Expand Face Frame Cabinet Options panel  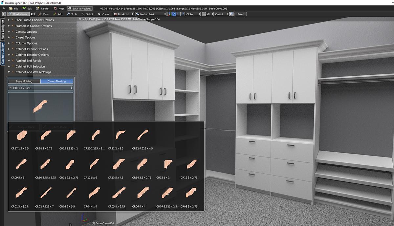click(x=41, y=20)
